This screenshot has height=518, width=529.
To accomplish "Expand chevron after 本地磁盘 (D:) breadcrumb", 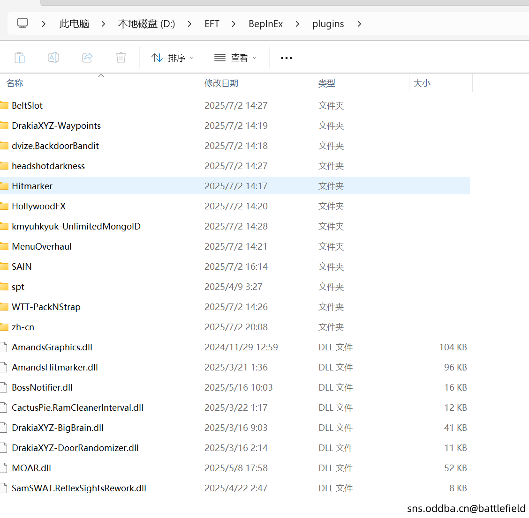I will click(189, 23).
